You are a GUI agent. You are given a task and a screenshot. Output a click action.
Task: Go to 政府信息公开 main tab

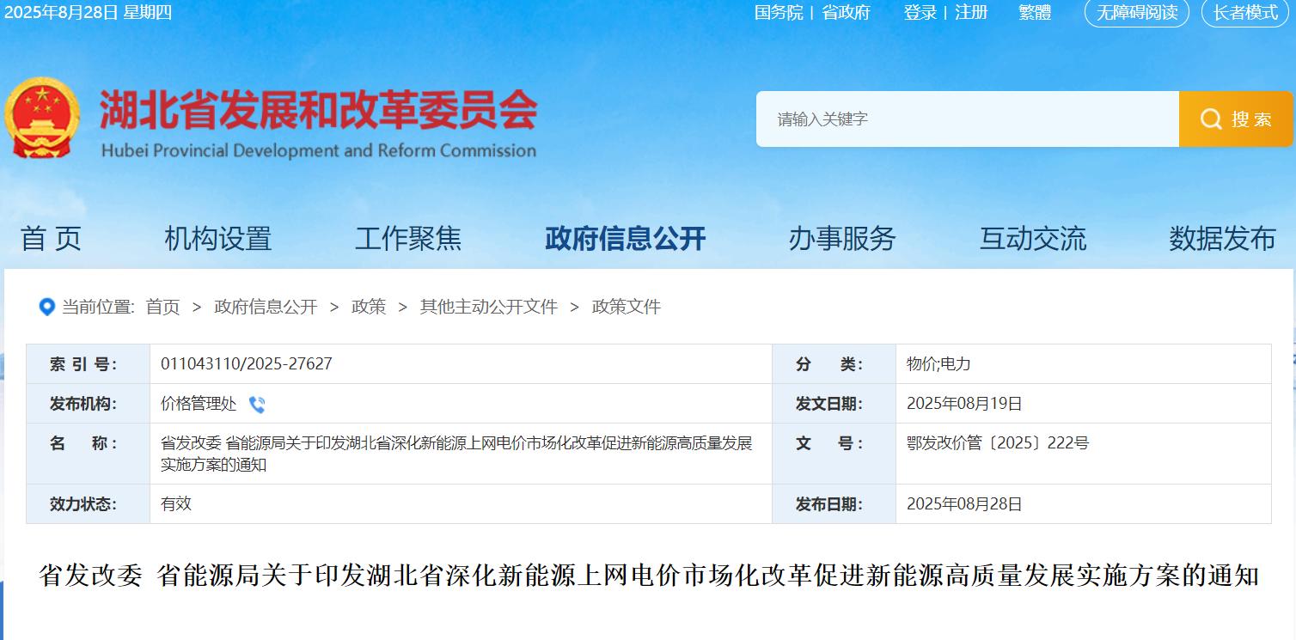[625, 238]
